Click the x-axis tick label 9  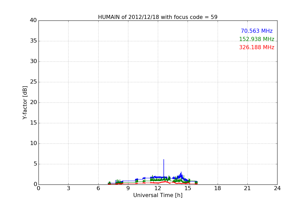[128, 188]
